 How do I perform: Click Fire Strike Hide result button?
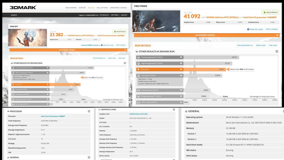pyautogui.click(x=273, y=45)
